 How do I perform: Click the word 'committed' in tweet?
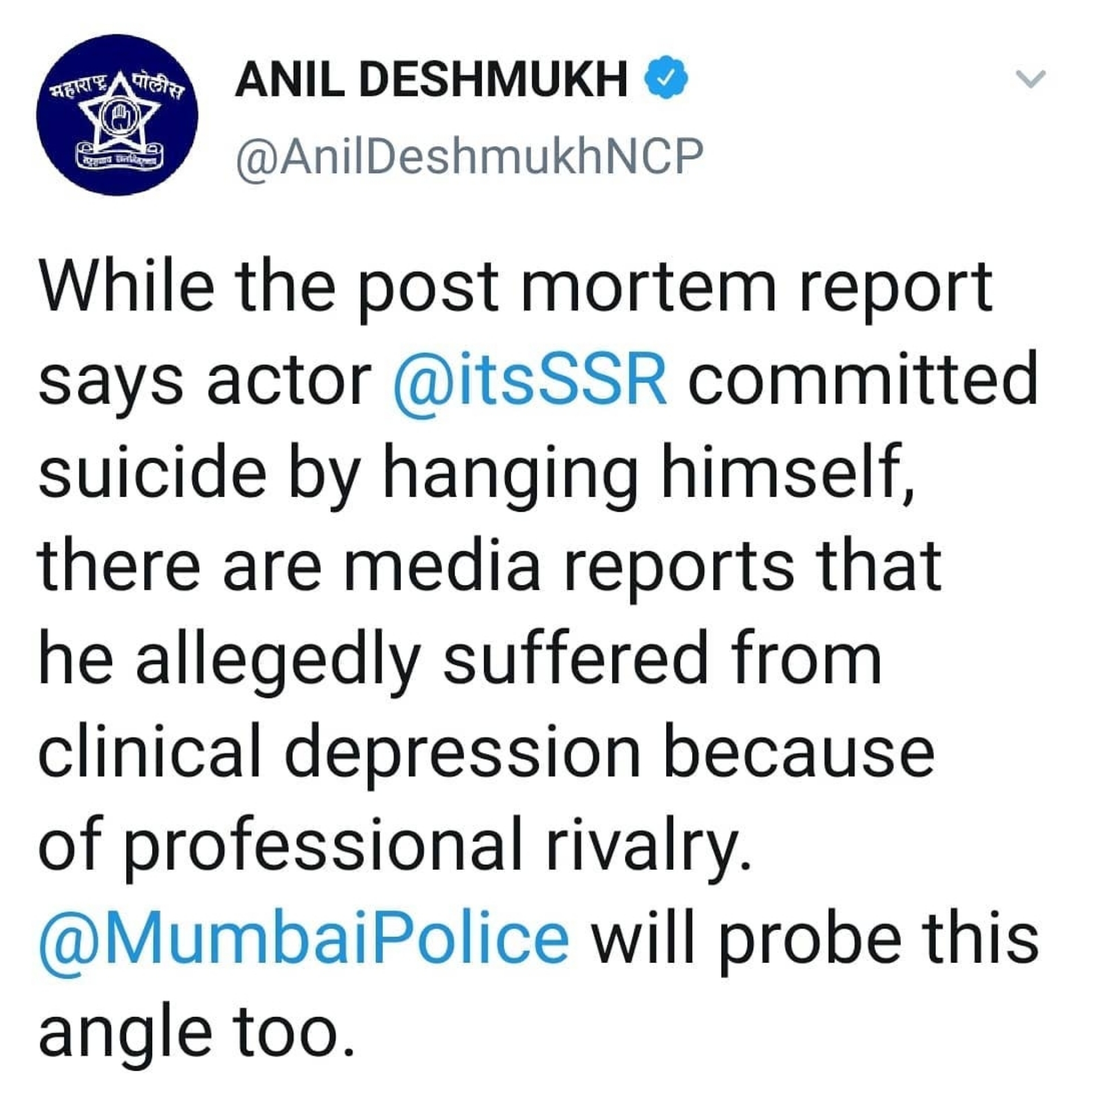point(862,379)
